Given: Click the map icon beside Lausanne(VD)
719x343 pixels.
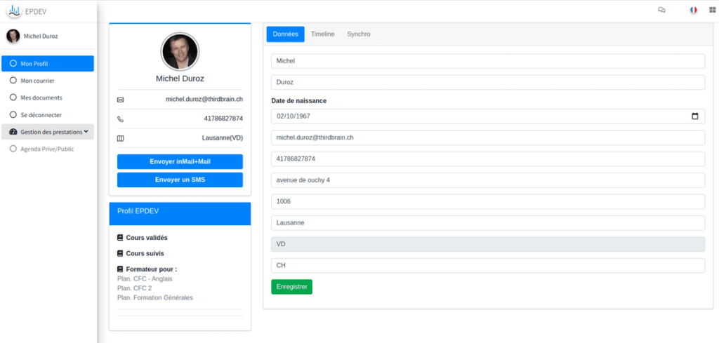Looking at the screenshot, I should point(121,138).
